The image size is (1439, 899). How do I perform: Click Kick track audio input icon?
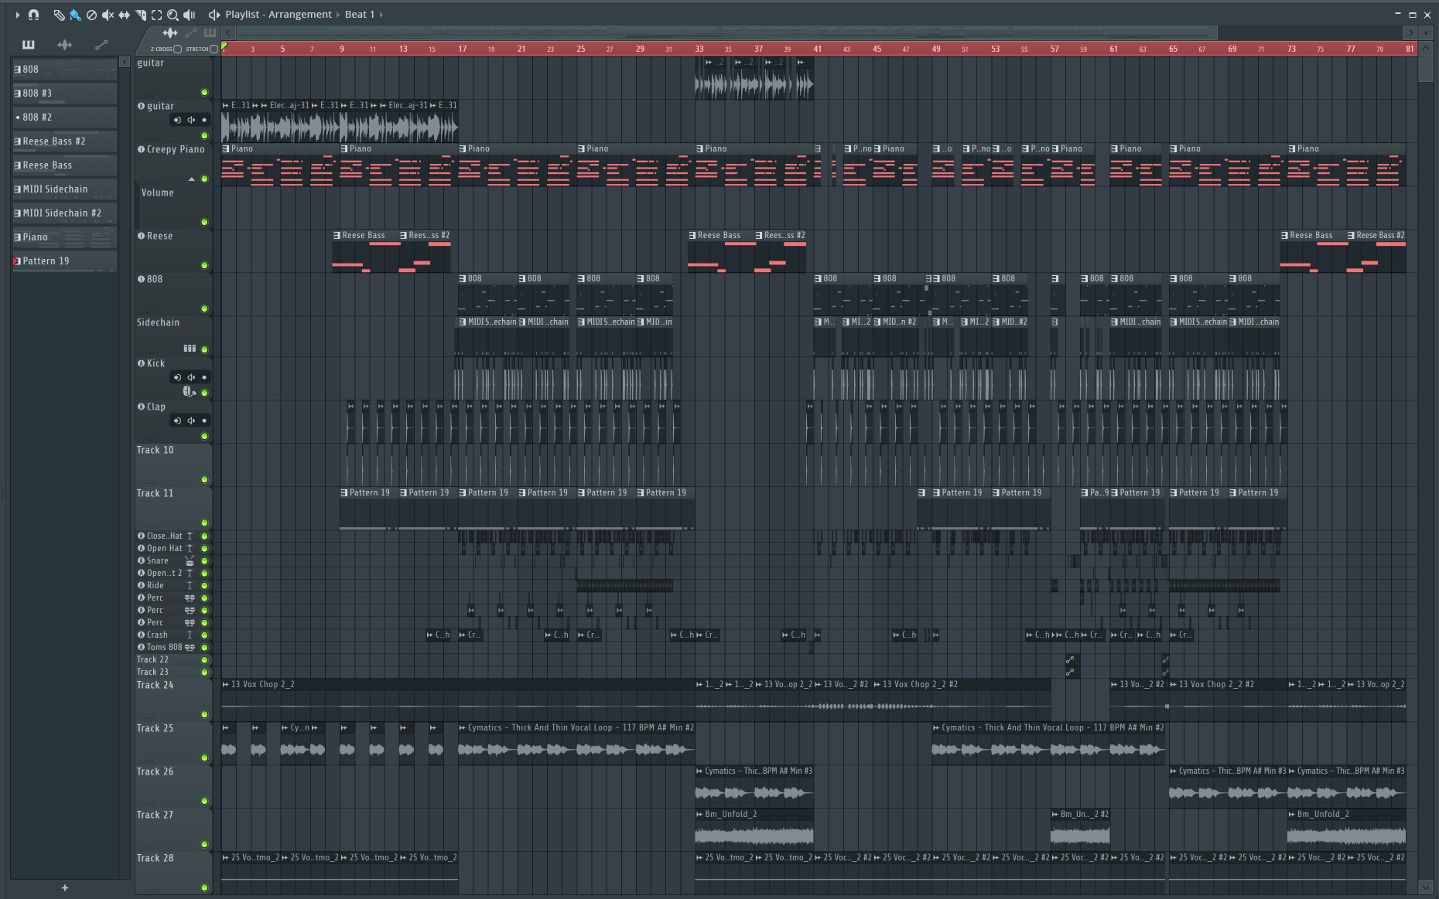tap(177, 377)
